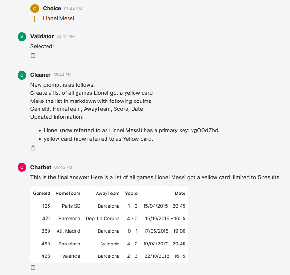This screenshot has width=290, height=275.
Task: Copy the Validator message with clipboard icon
Action: [33, 55]
